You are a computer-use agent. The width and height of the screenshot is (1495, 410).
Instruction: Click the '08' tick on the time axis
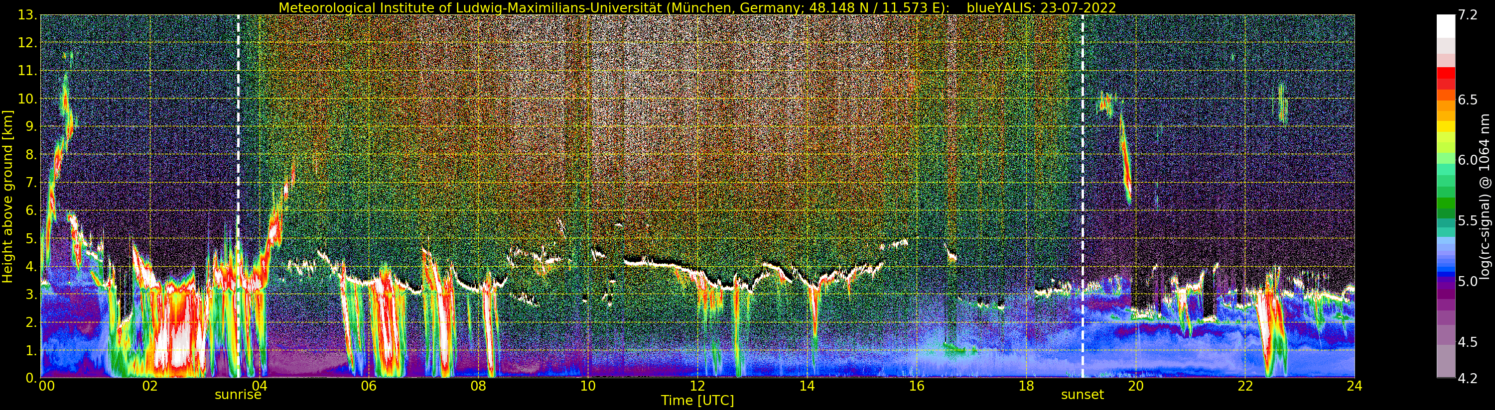coord(478,386)
